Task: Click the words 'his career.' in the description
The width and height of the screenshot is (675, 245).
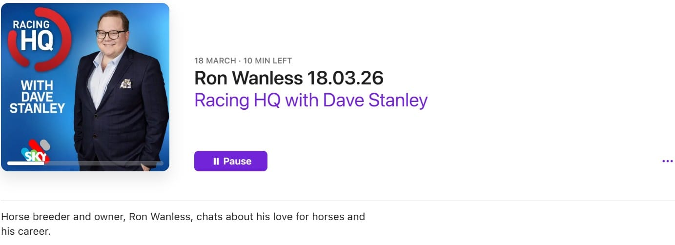Action: (x=26, y=231)
